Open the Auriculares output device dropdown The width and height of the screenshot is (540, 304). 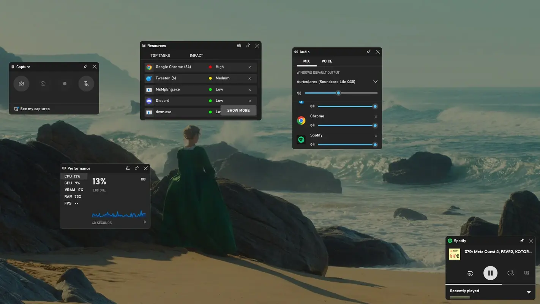pyautogui.click(x=375, y=81)
